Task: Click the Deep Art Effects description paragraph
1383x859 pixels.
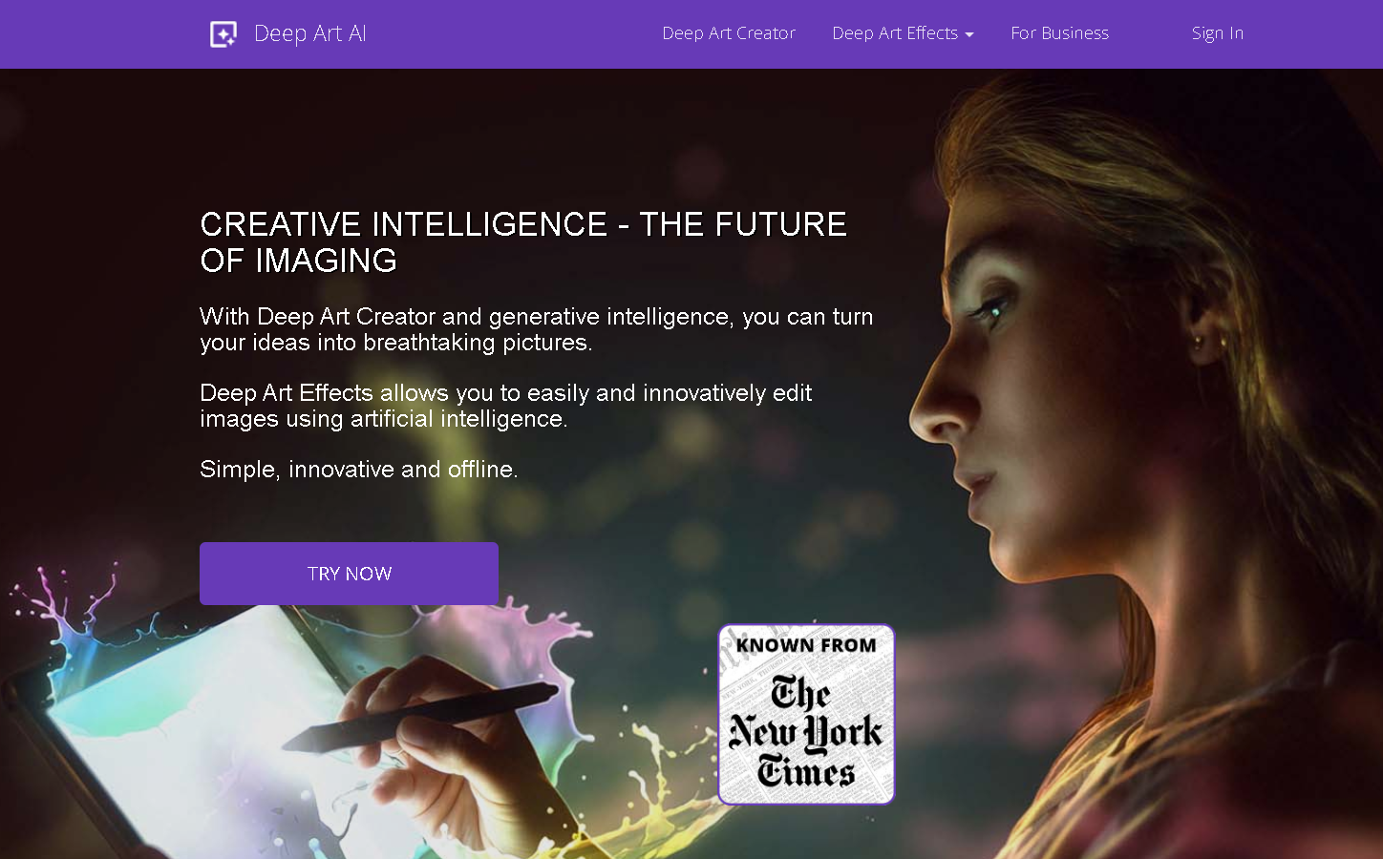Action: pyautogui.click(x=505, y=406)
